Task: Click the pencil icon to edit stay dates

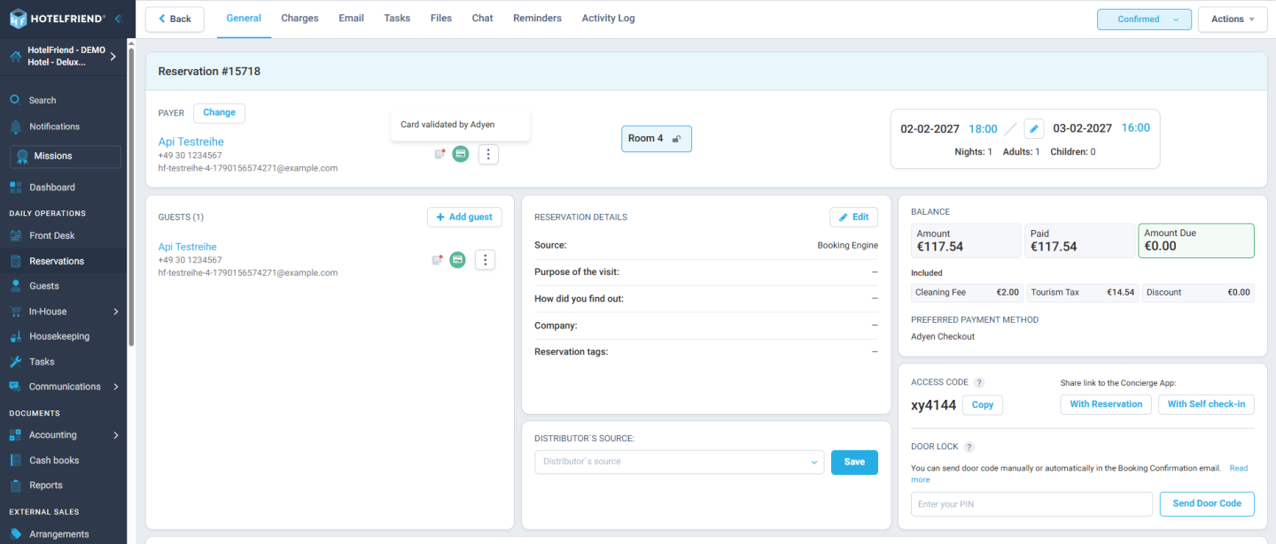Action: (x=1033, y=128)
